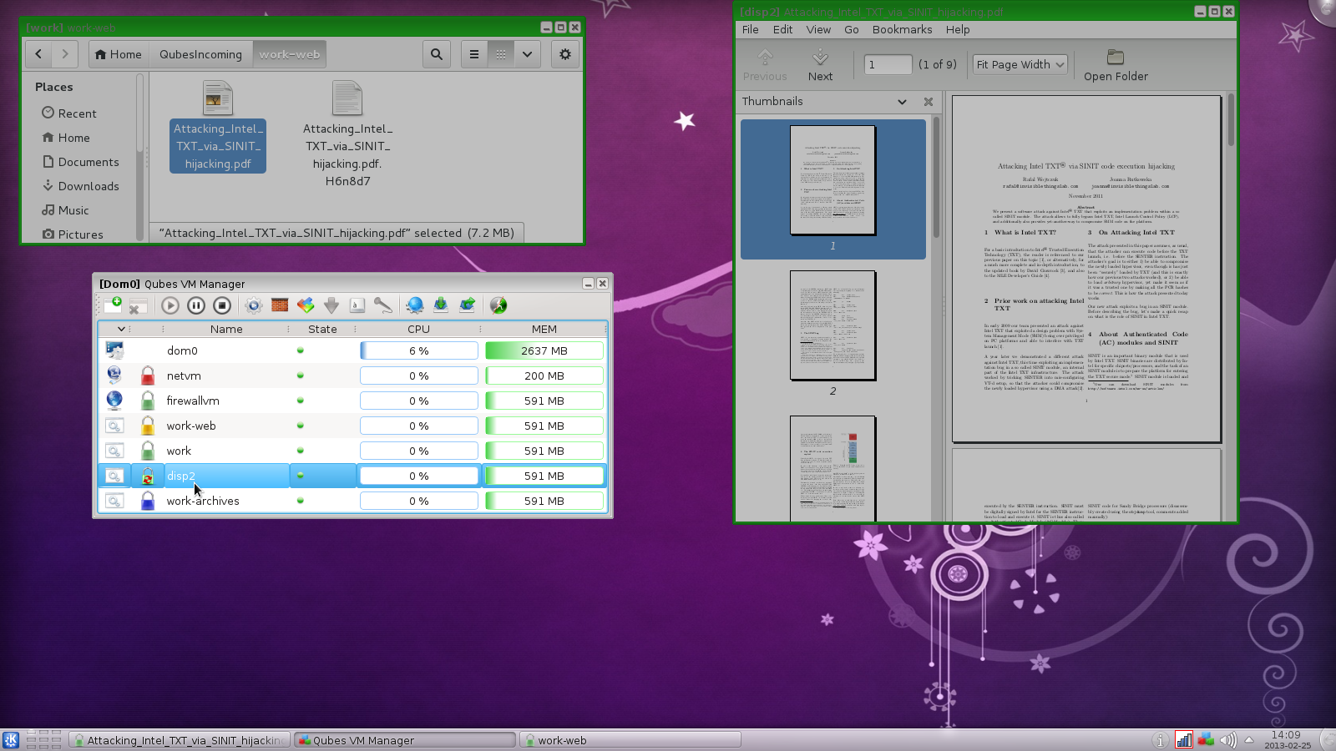Click the volume speaker tray icon
1336x751 pixels.
click(1227, 740)
